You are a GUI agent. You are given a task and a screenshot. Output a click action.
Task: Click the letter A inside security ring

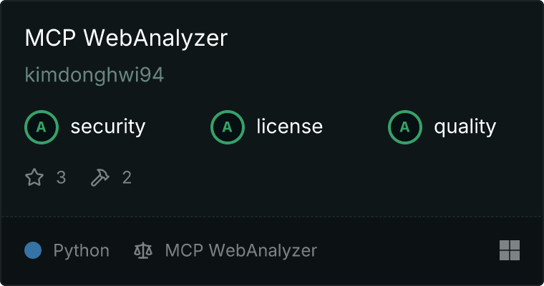(42, 127)
